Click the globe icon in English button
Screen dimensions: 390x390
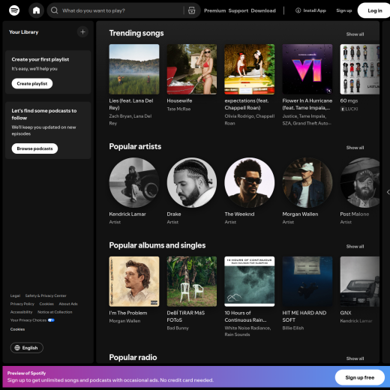tap(17, 348)
